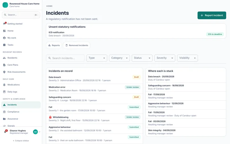Viewport: 230px width, 144px height.
Task: Click the Compliance scales icon
Action: [4, 112]
